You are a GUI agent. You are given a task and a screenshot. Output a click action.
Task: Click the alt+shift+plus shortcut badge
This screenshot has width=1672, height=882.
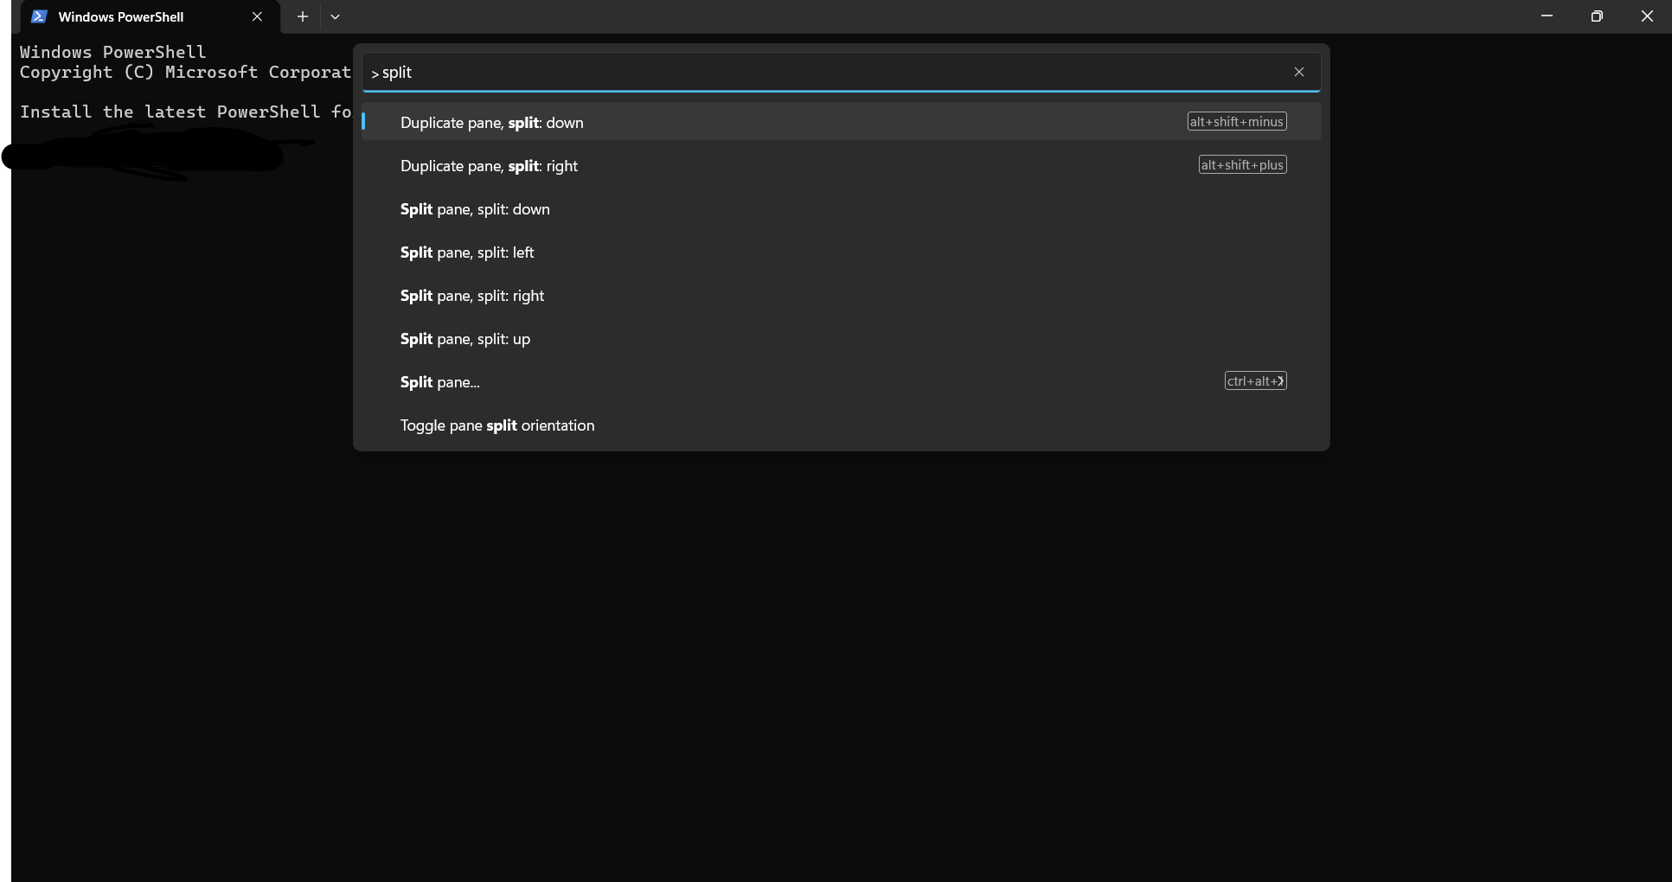(1243, 164)
